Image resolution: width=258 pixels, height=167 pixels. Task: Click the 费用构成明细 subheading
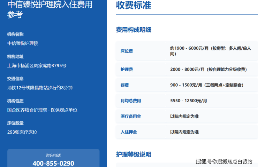pyautogui.click(x=134, y=30)
